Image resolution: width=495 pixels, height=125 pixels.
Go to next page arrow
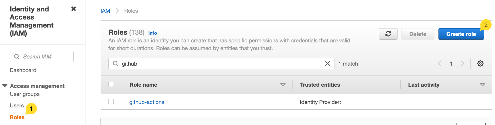tap(462, 63)
